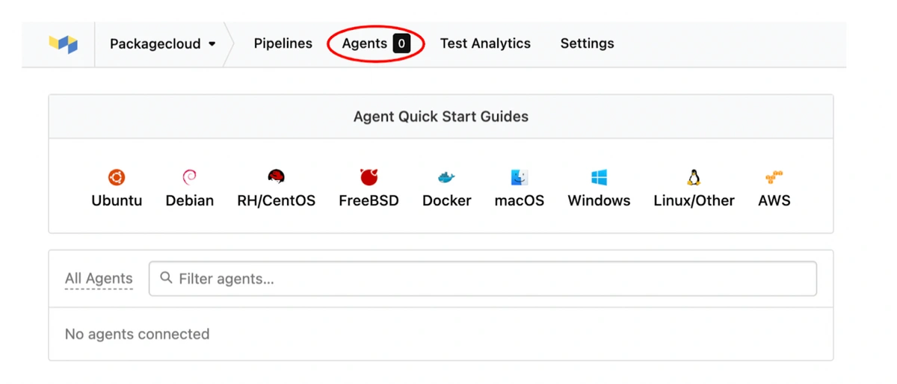Click the Debian swirl icon
The height and width of the screenshot is (384, 897).
pos(189,177)
